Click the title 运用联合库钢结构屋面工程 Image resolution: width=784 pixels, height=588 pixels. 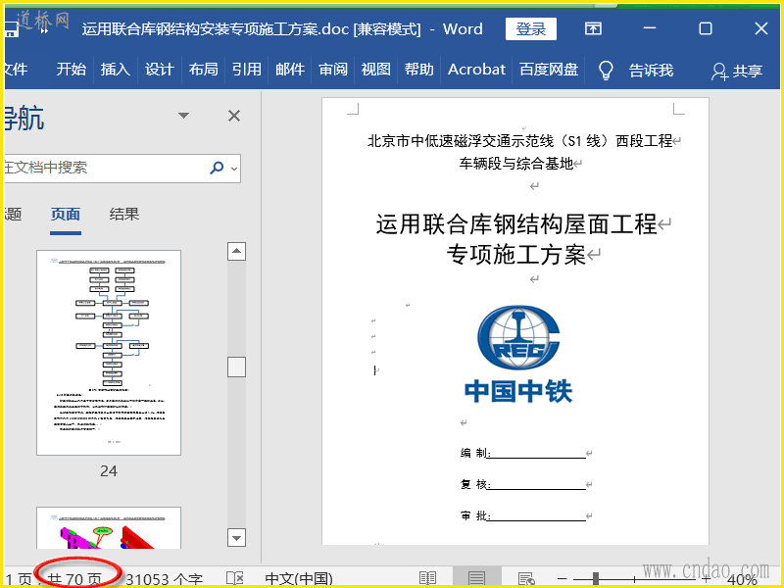[x=516, y=224]
